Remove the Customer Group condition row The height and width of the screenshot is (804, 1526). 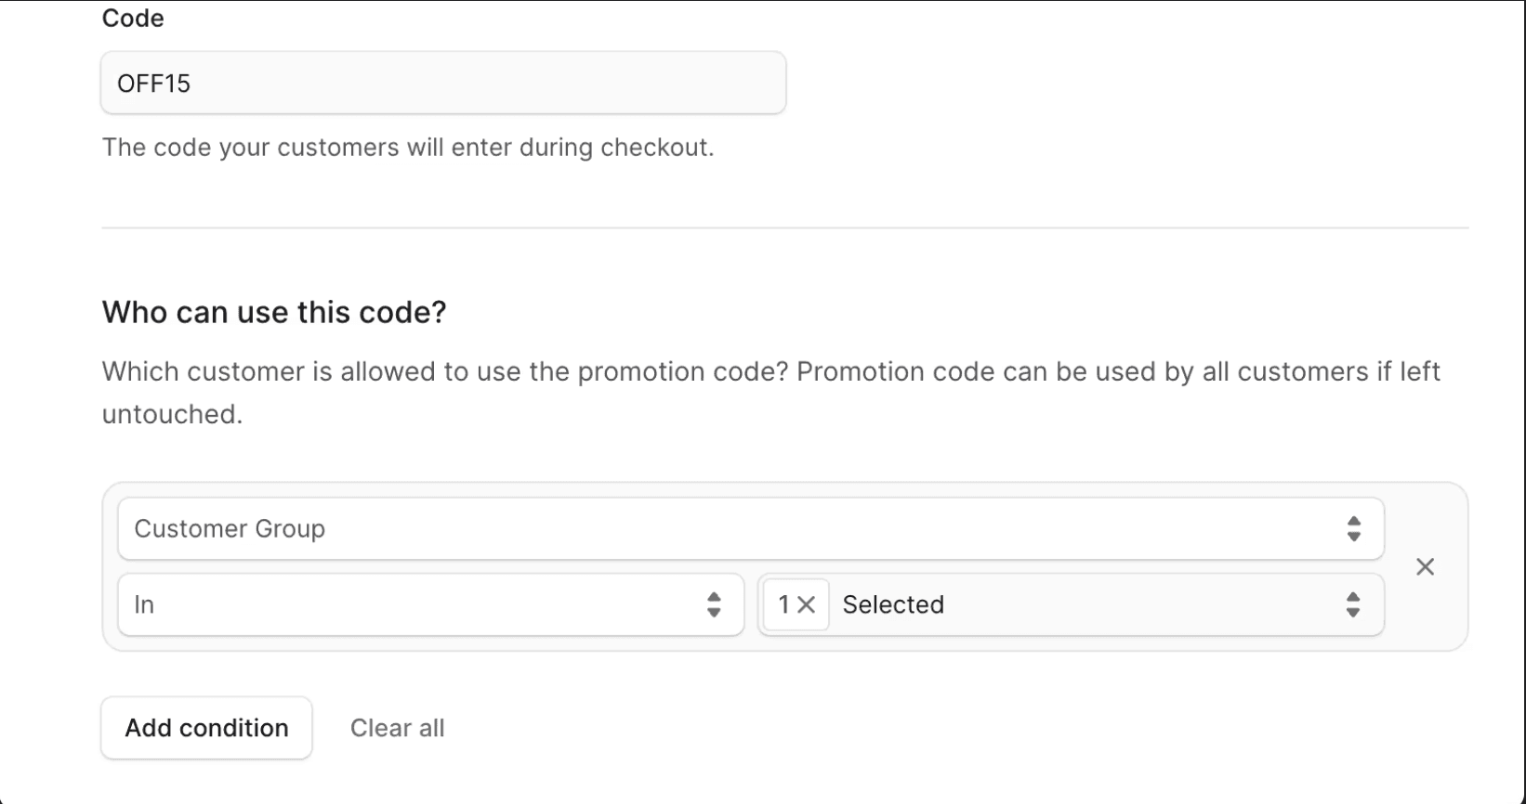coord(1425,567)
